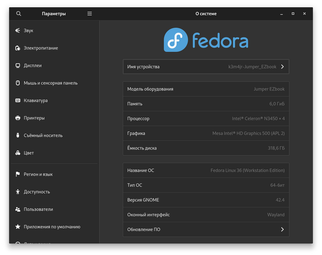
Task: Select Доступность in the sidebar
Action: click(37, 192)
